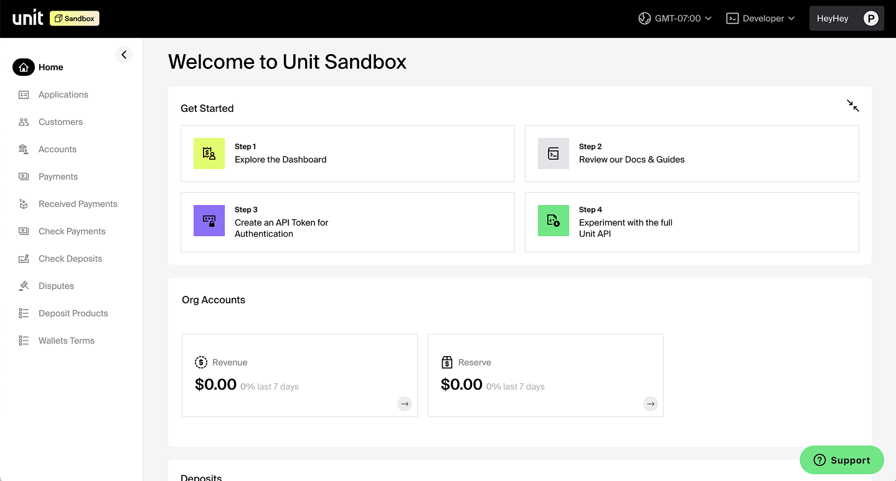This screenshot has width=896, height=481.
Task: Click the Deposit Products list icon
Action: click(24, 313)
